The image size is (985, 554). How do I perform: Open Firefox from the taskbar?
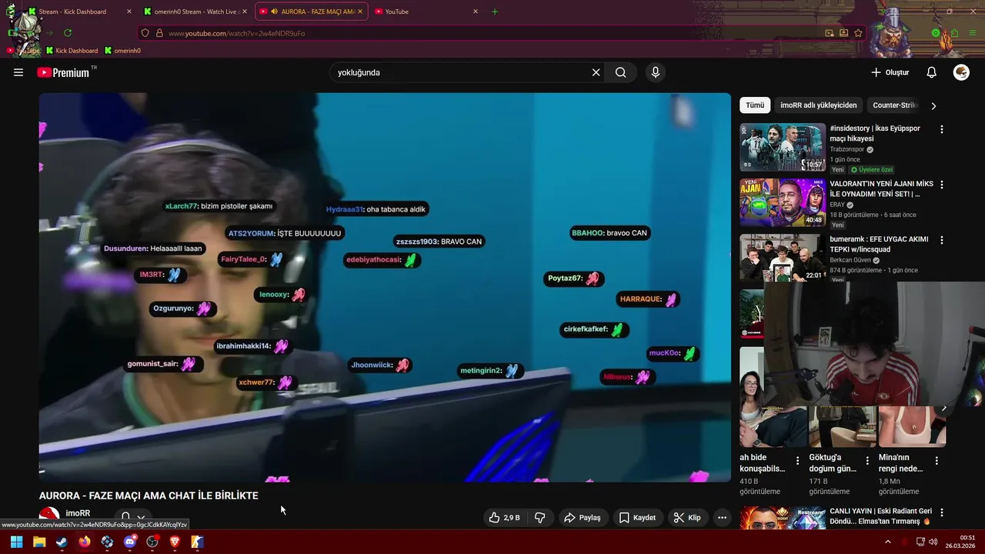[x=85, y=542]
